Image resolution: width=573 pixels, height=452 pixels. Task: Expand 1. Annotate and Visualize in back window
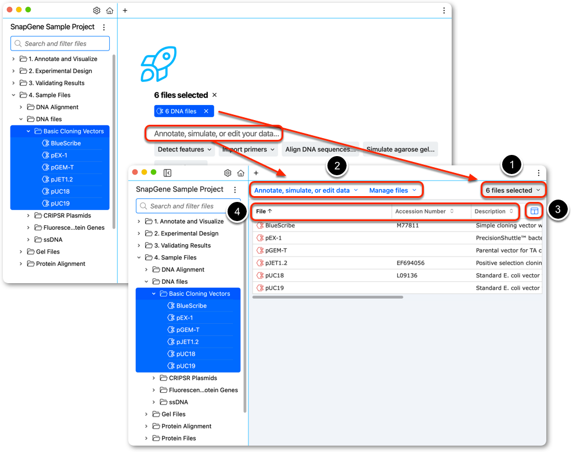tap(13, 59)
